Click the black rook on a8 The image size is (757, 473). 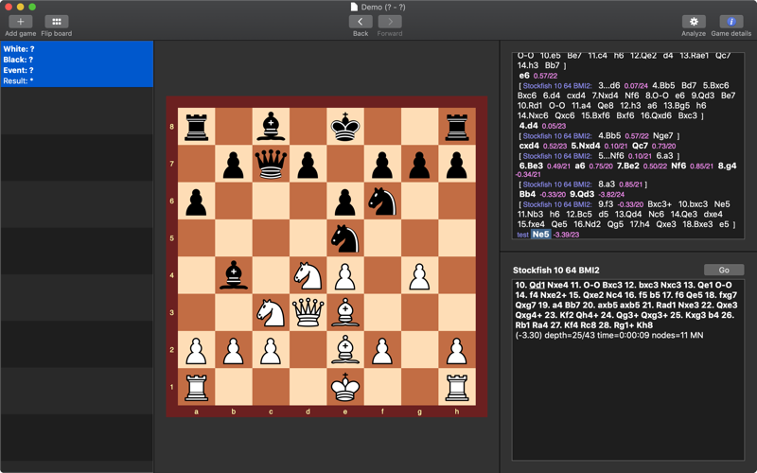197,127
